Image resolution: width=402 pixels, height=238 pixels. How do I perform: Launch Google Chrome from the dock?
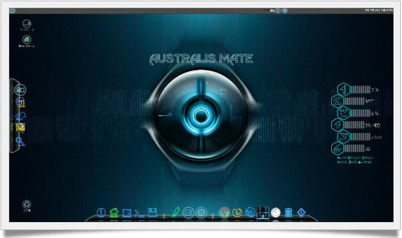click(x=225, y=212)
